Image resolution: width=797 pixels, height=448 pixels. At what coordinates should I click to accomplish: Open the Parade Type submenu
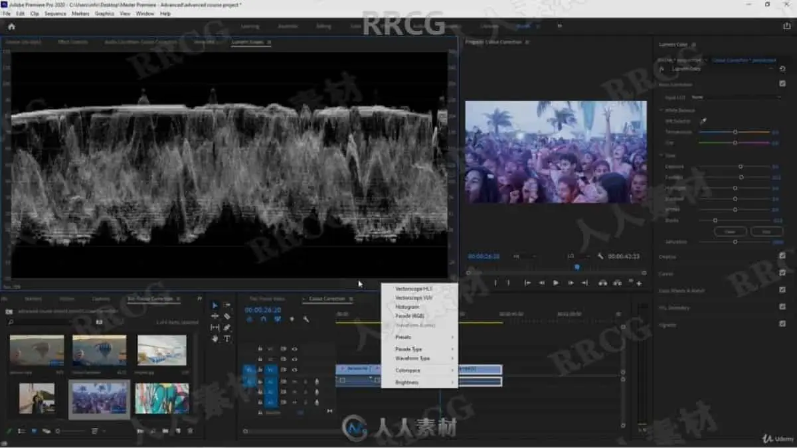(420, 349)
